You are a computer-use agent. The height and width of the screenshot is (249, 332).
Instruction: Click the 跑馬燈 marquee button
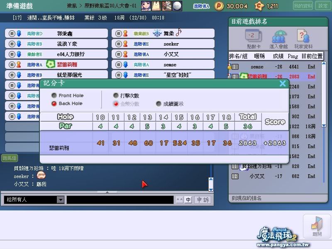coord(9,158)
